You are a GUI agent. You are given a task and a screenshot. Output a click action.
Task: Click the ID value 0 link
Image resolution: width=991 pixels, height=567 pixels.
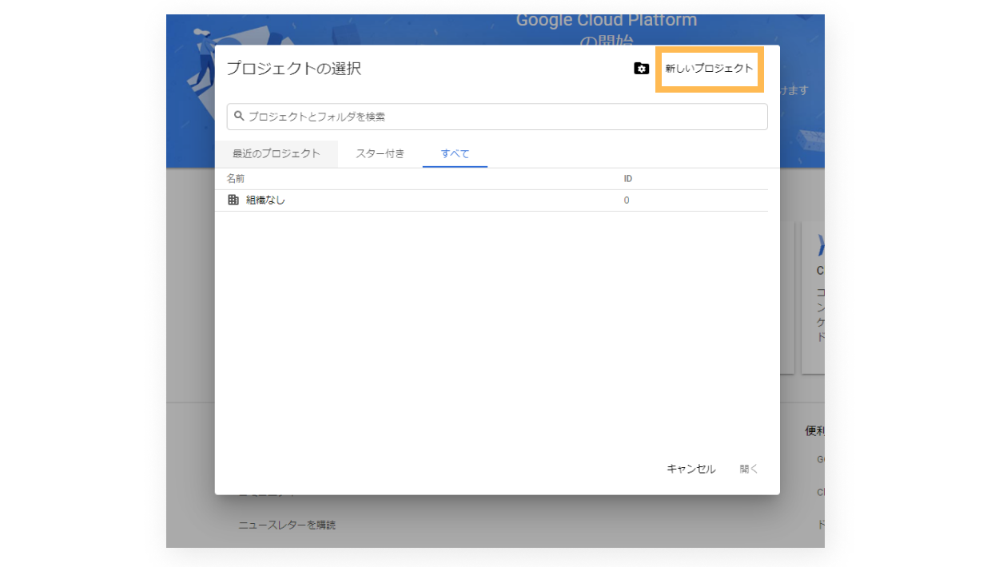coord(627,200)
